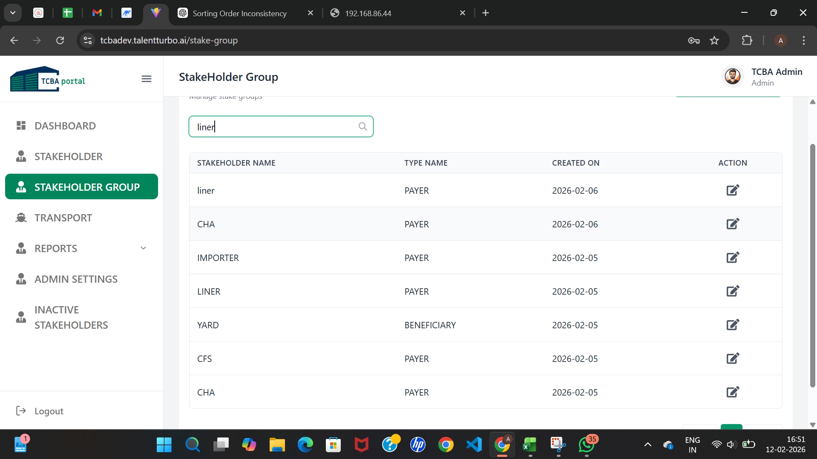
Task: Click the TCBA portal logo
Action: [x=48, y=79]
